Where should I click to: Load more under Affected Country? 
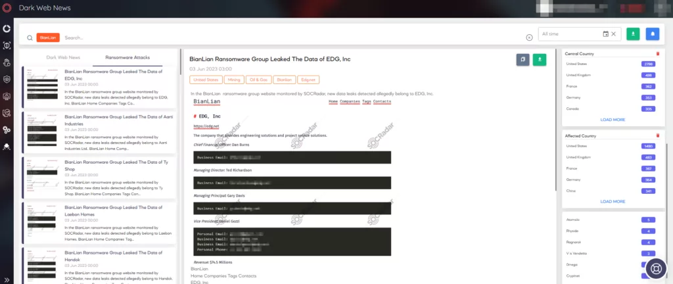613,202
